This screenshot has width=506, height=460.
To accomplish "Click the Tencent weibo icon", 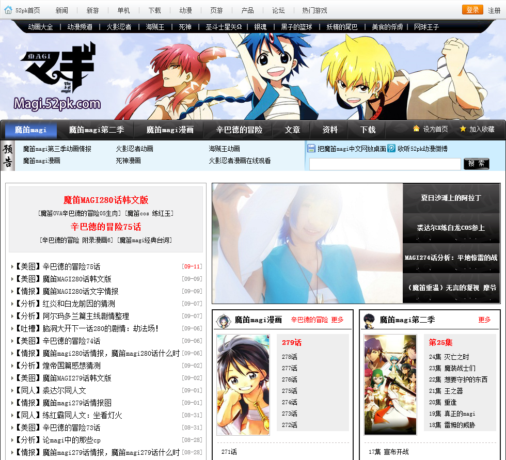I will (x=391, y=148).
